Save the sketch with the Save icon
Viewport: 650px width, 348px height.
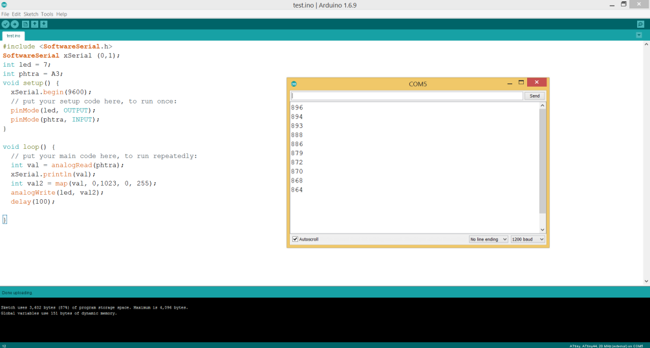pyautogui.click(x=44, y=25)
